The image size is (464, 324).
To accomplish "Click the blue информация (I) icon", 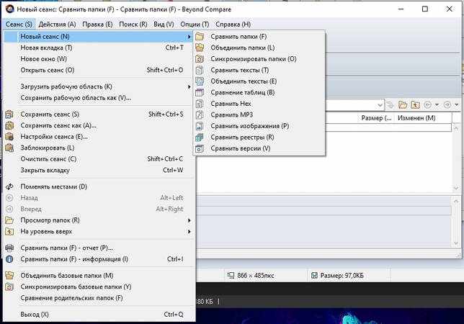I will tap(9, 259).
